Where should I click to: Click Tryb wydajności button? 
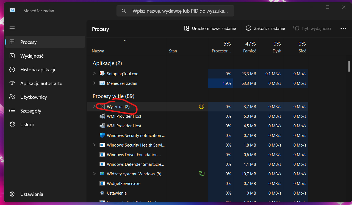click(x=312, y=28)
